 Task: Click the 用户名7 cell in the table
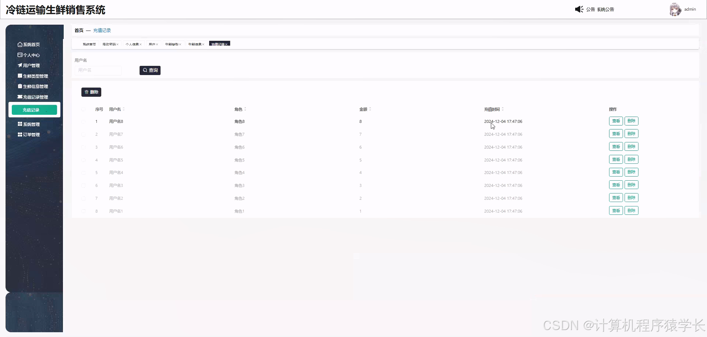(116, 134)
